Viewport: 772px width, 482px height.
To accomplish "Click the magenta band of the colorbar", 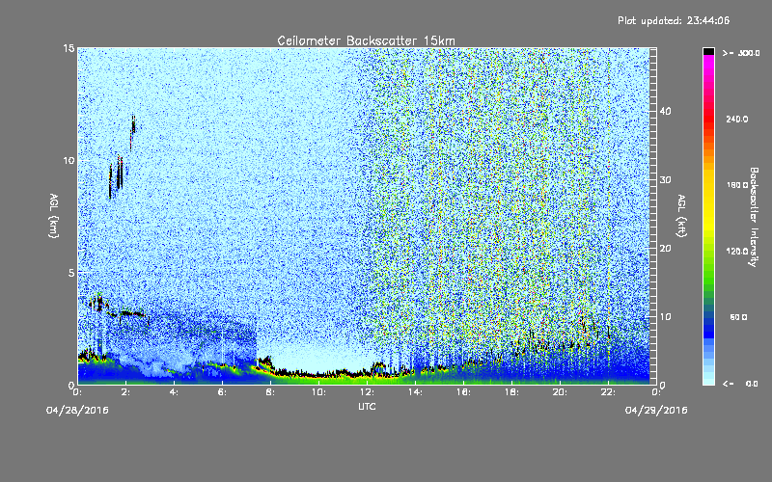I will 708,62.
